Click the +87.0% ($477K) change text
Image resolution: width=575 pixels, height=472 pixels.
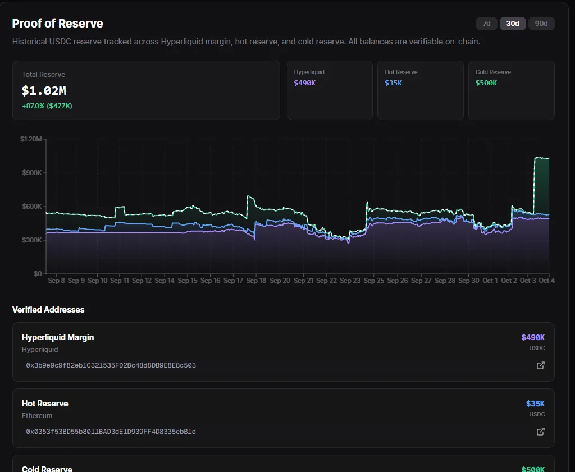47,106
